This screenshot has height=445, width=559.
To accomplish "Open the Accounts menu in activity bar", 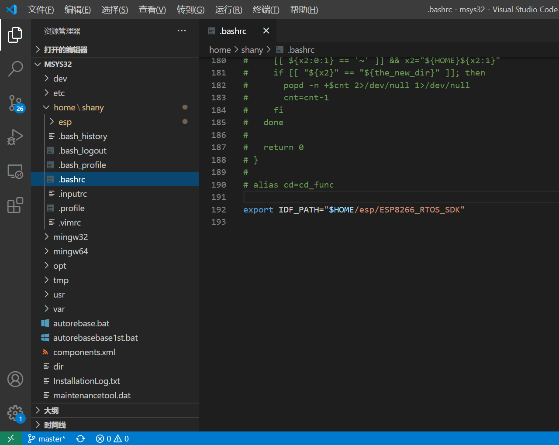I will tap(15, 379).
